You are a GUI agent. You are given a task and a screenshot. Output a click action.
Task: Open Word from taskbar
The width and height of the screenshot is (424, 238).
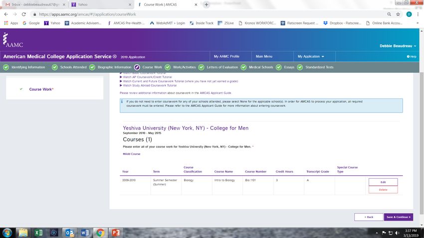coord(85,233)
